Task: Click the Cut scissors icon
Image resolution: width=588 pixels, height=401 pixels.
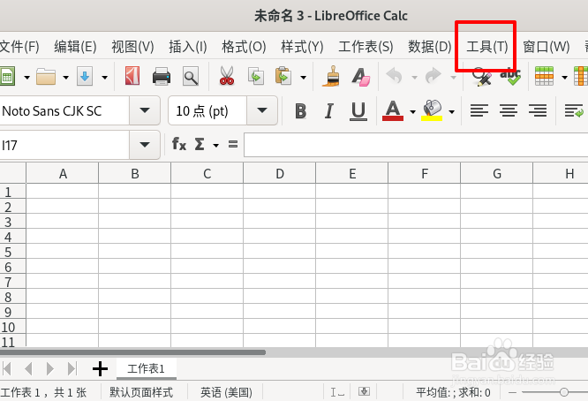Action: click(227, 76)
